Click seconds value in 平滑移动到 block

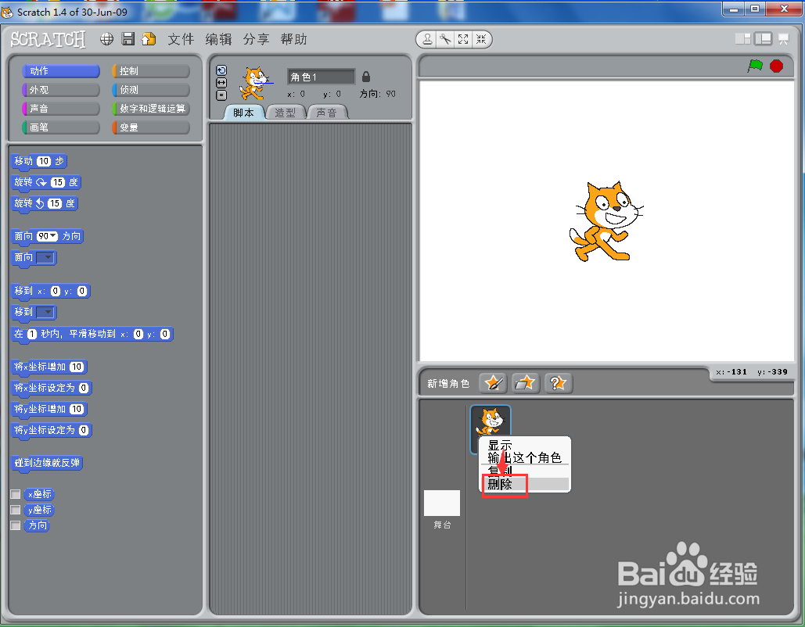(x=32, y=334)
